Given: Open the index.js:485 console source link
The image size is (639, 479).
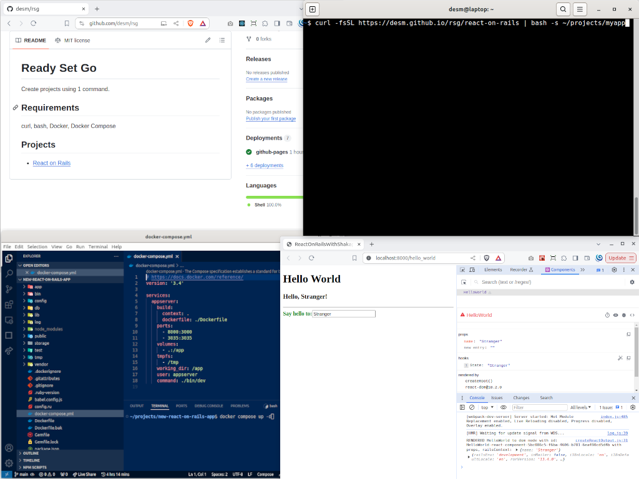Looking at the screenshot, I should (x=614, y=417).
